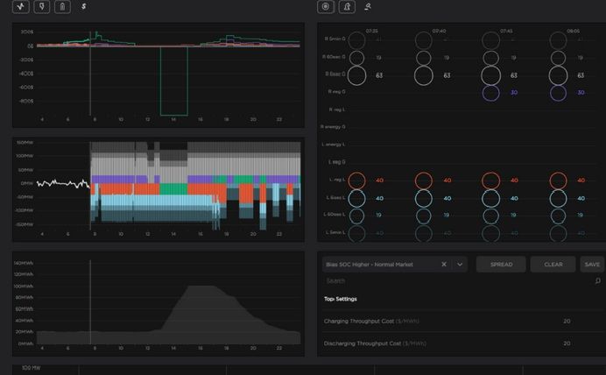Open the Bias SOC Higher - Normal Market combo box
This screenshot has width=606, height=375.
379,264
